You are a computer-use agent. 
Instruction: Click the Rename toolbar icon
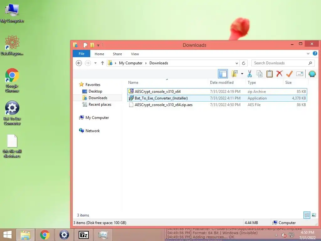click(x=299, y=74)
